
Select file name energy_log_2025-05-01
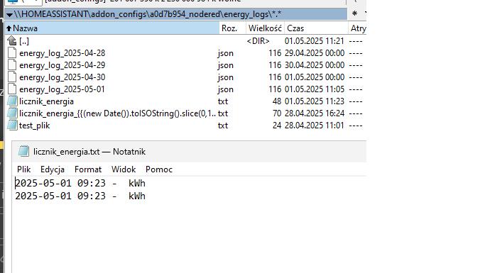[x=62, y=89]
